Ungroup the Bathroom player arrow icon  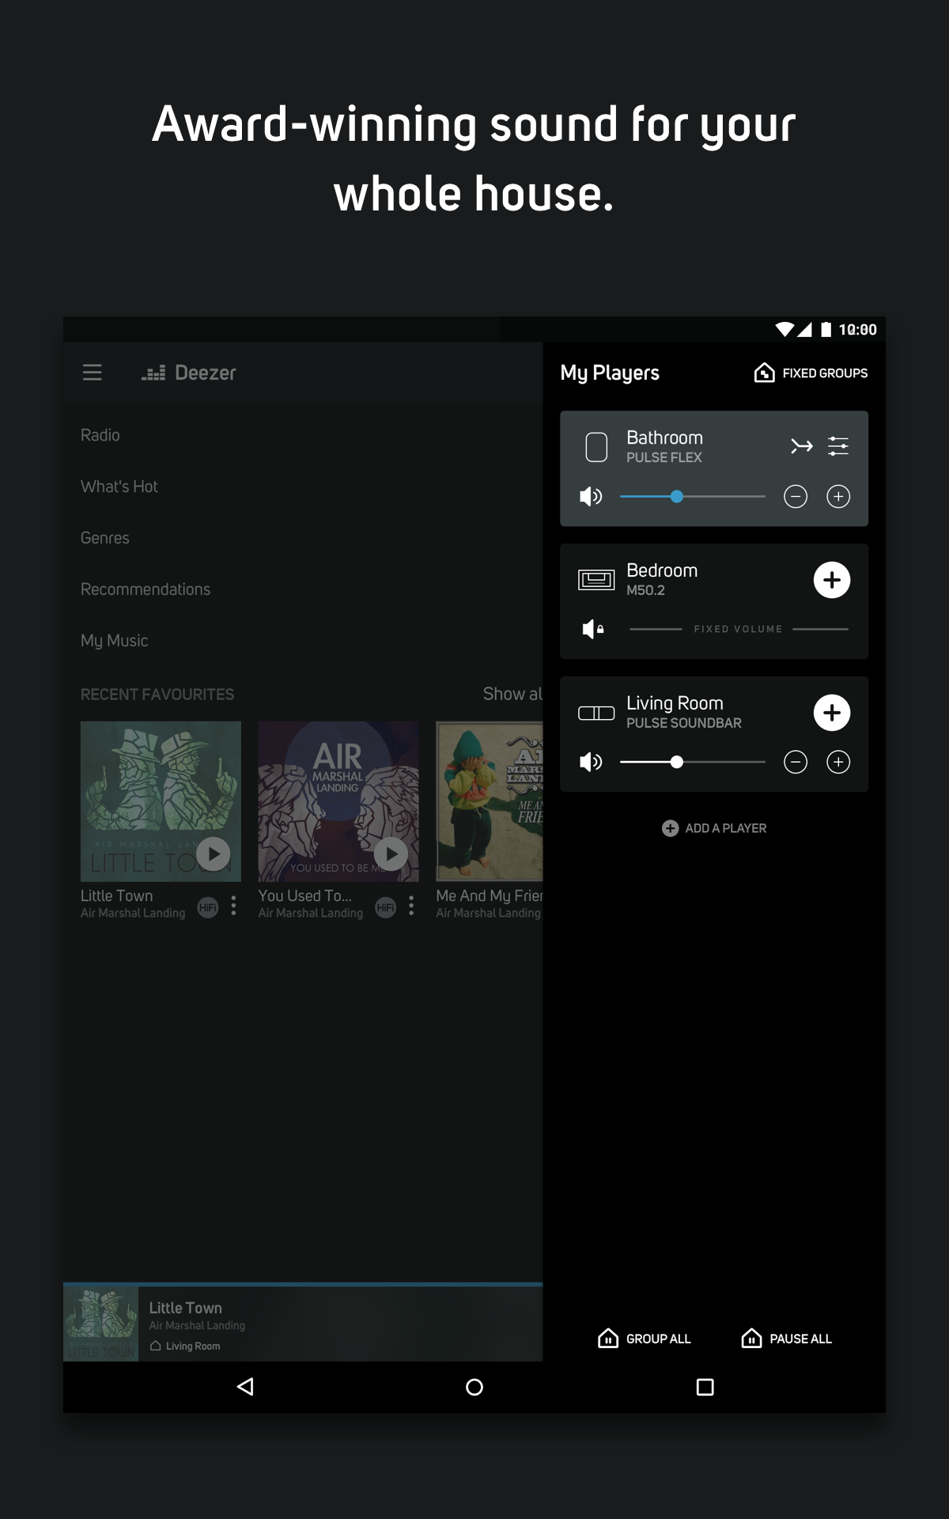(x=801, y=446)
